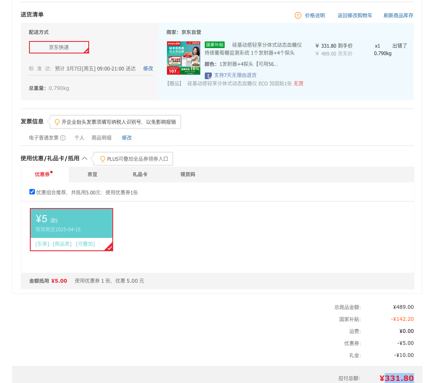This screenshot has height=383, width=446.
Task: Click the red 无货 gift status
Action: point(298,83)
